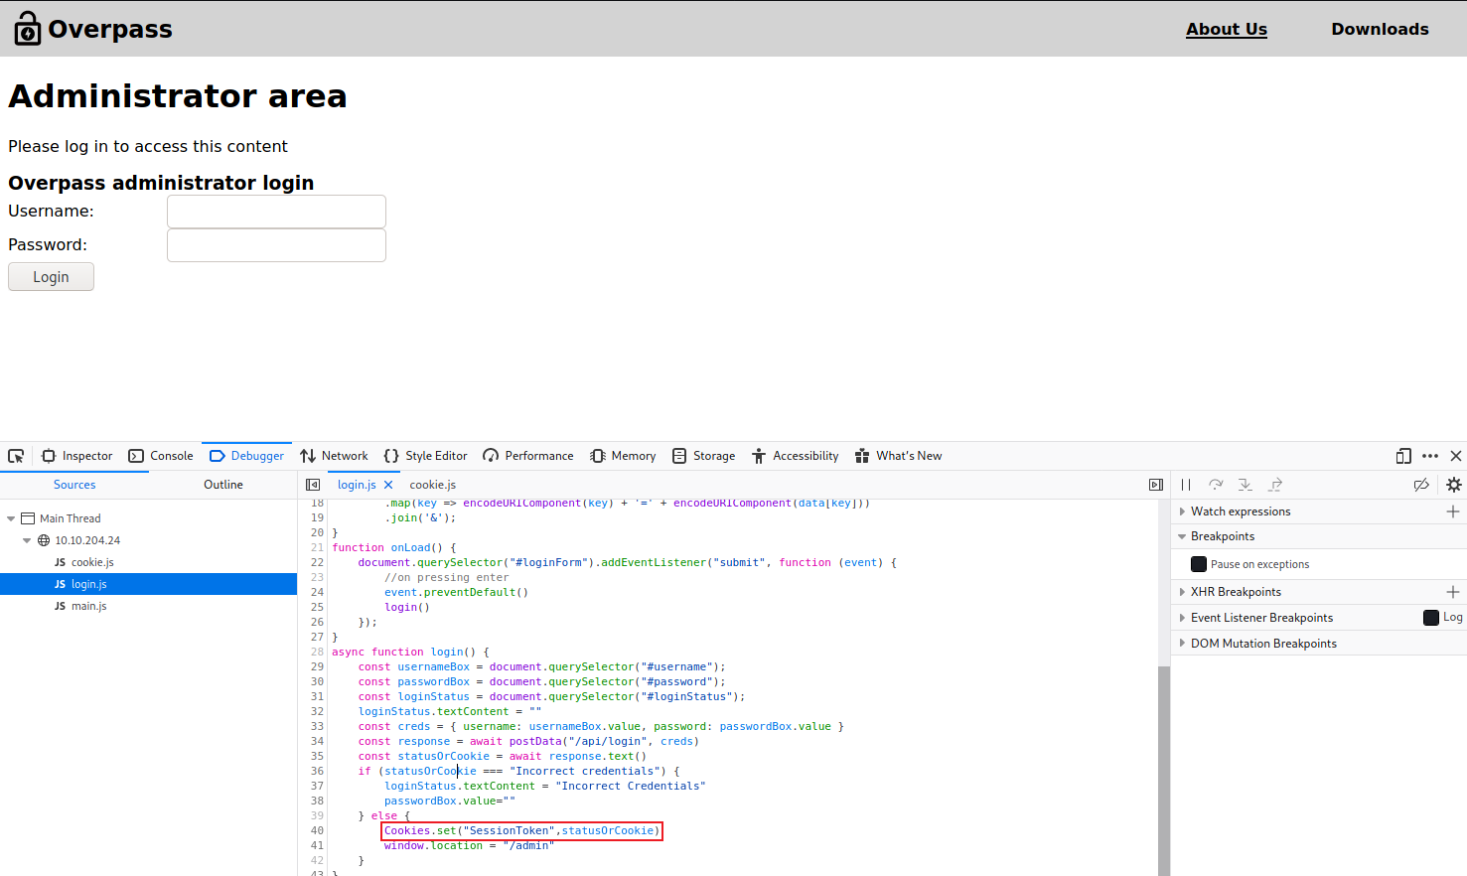Screen dimensions: 1467x876
Task: Switch to cookie.js editor tab
Action: [433, 485]
